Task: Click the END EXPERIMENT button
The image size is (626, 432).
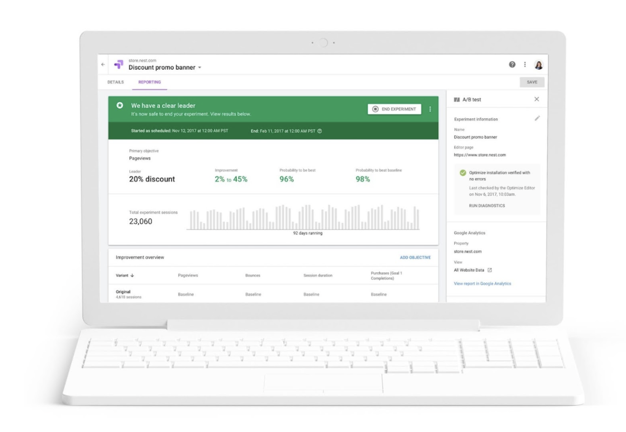Action: pos(394,109)
